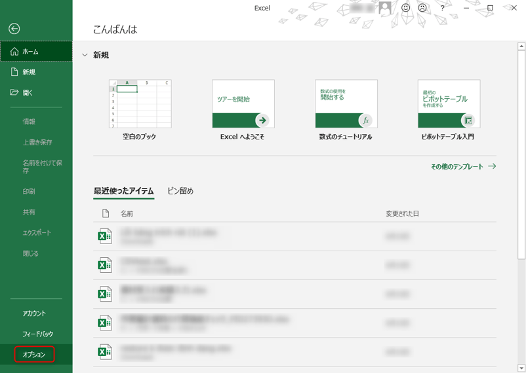Open the Excel へようこそ tour template
The image size is (526, 373).
click(243, 110)
